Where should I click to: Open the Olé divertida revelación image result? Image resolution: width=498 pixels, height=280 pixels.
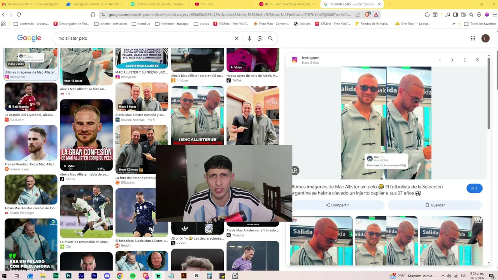click(x=86, y=211)
